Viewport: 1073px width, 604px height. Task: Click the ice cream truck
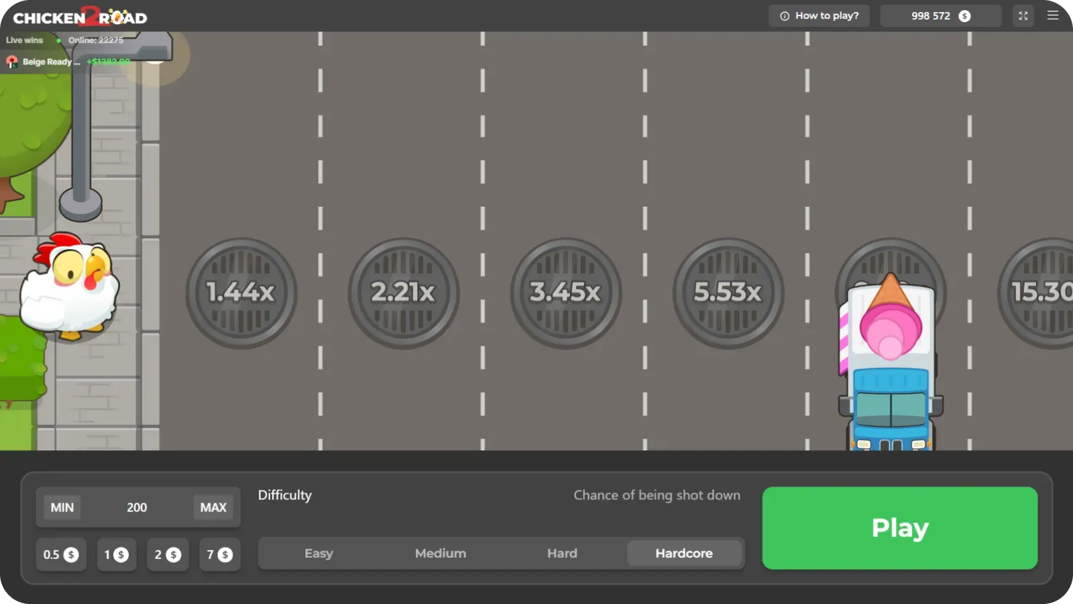click(x=890, y=366)
